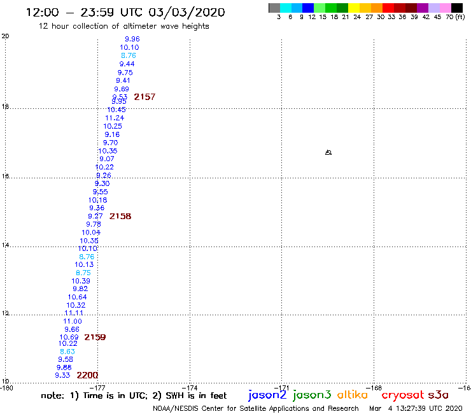Select the 9.82 wave height value
Viewport: 471px width, 414px height.
pos(80,289)
